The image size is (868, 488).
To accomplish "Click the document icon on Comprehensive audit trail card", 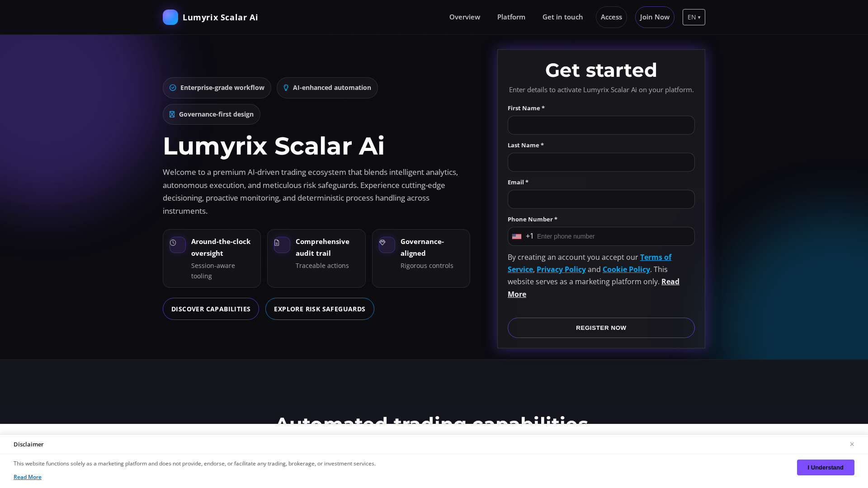I will (277, 243).
